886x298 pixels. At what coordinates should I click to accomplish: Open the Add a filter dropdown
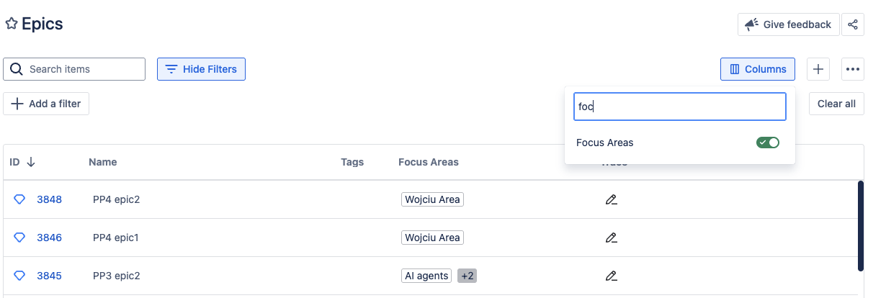pos(46,104)
